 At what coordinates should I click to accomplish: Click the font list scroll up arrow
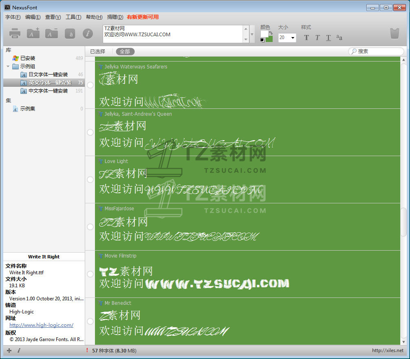pos(403,60)
